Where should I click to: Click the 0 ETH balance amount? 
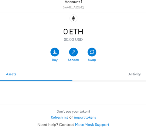73,32
